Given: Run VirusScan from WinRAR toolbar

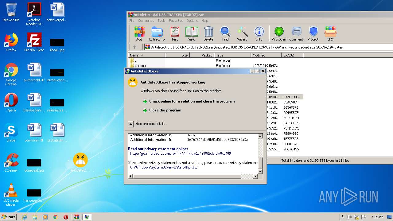Looking at the screenshot, I should pos(279,33).
